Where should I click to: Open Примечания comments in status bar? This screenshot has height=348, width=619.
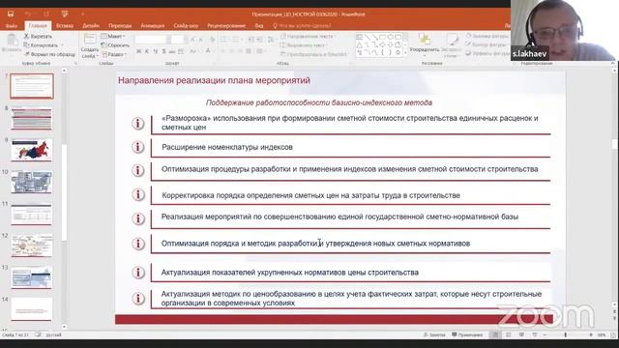pos(468,334)
